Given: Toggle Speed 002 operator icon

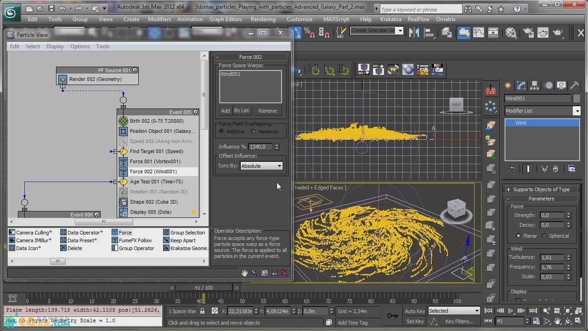Looking at the screenshot, I should (x=123, y=141).
